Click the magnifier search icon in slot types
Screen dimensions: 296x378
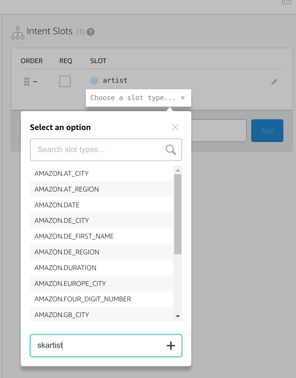click(171, 150)
